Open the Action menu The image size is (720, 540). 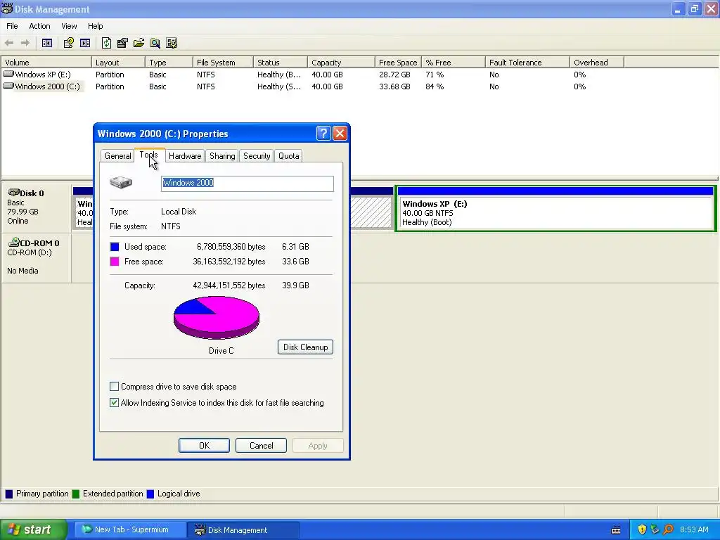(39, 26)
